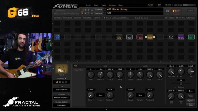
Task: Adjust the Pan 2 knob
Action: 160,75
